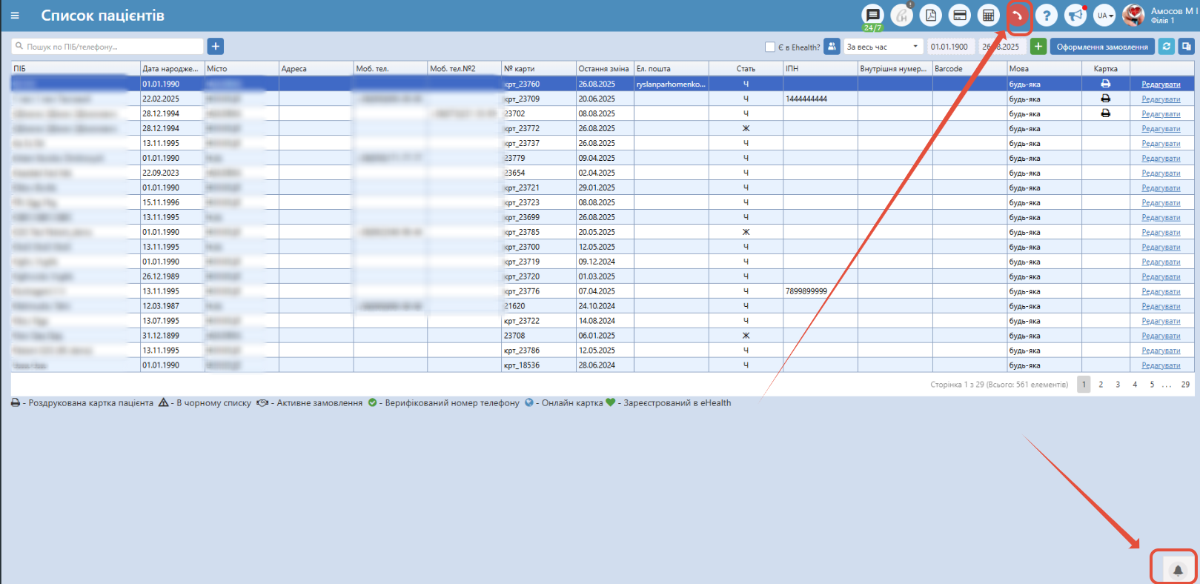The width and height of the screenshot is (1200, 584).
Task: Click last change cell 09.12.2024
Action: (x=605, y=262)
